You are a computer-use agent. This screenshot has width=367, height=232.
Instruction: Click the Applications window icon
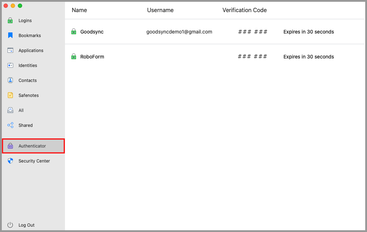point(10,50)
